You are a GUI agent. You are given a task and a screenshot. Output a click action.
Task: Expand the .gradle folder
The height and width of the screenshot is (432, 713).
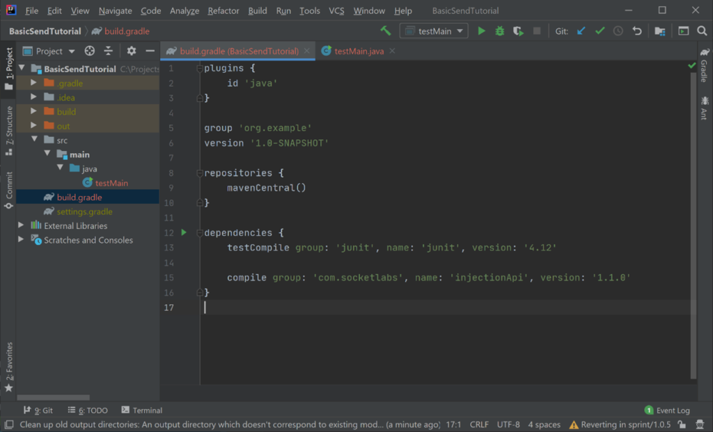coord(33,83)
